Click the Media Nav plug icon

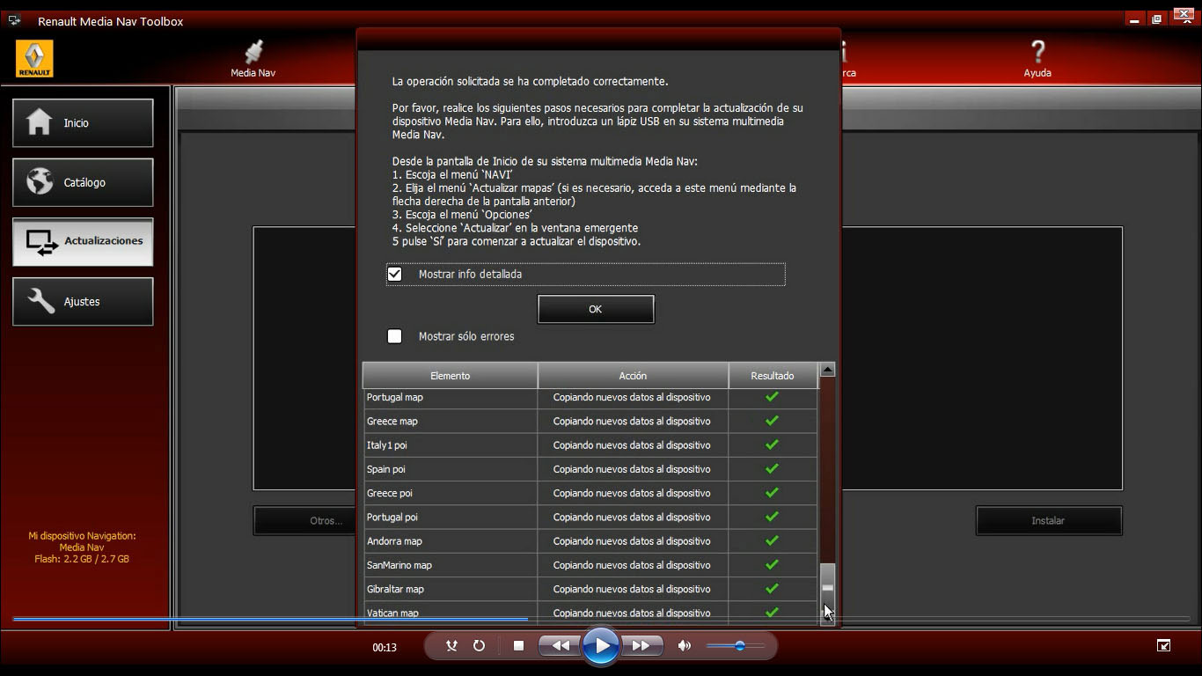(x=253, y=53)
